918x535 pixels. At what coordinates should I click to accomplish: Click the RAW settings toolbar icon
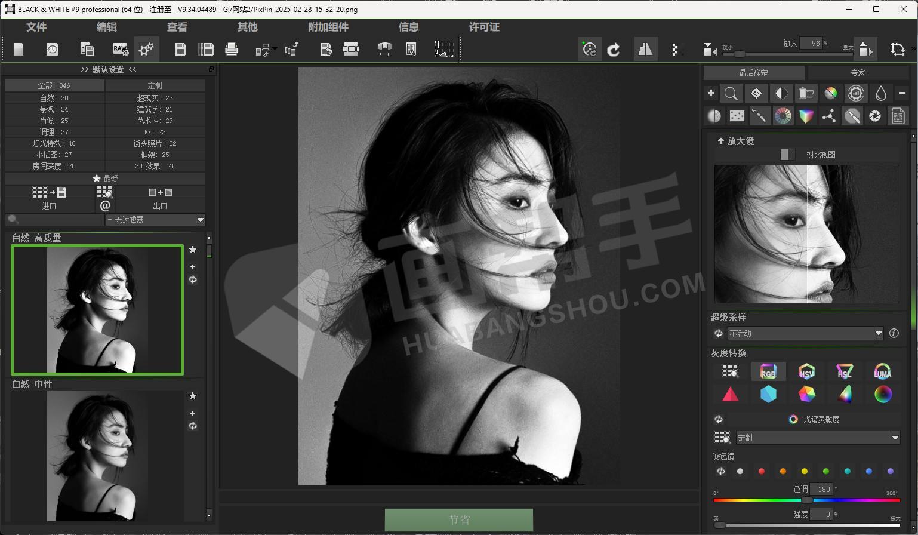point(120,49)
